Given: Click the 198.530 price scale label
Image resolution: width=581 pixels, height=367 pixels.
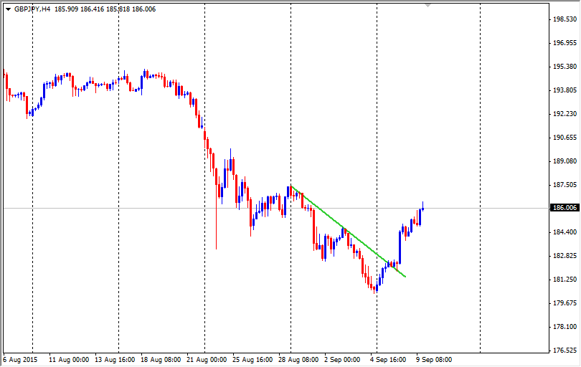Looking at the screenshot, I should (x=565, y=19).
